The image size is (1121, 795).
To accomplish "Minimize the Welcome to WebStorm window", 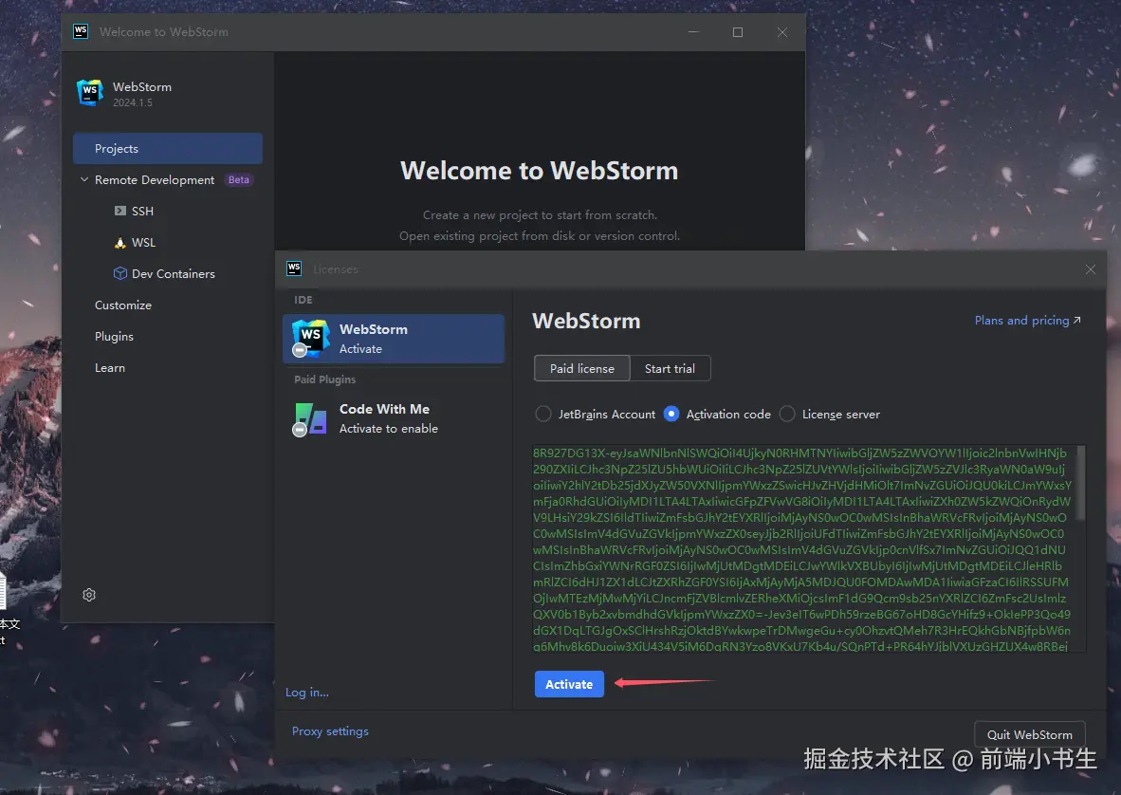I will click(x=693, y=32).
